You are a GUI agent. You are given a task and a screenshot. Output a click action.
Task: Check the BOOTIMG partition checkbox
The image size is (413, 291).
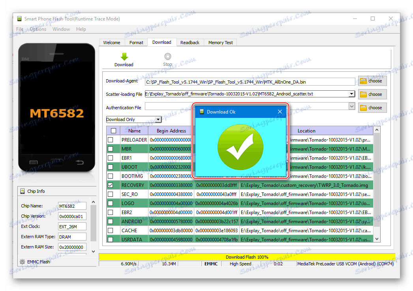111,176
